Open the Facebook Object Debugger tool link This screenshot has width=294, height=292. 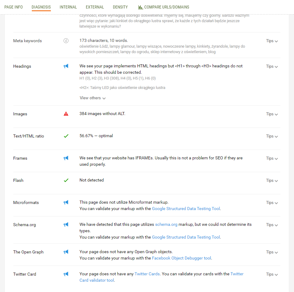tap(181, 258)
